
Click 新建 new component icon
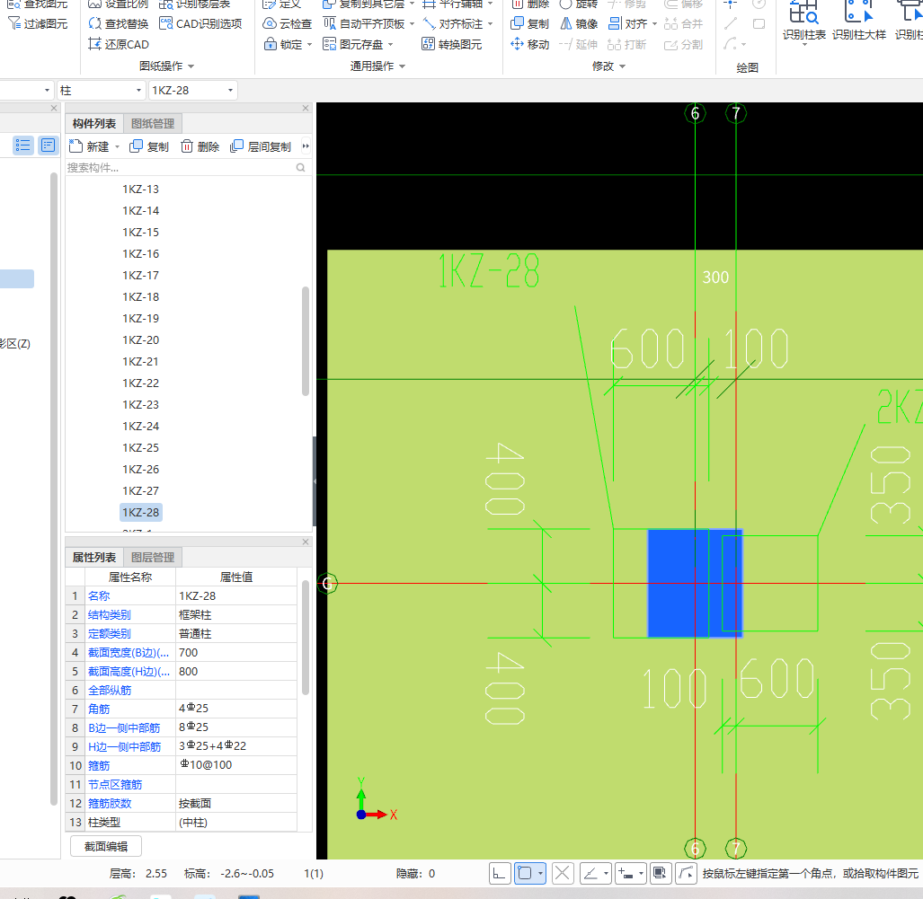pyautogui.click(x=75, y=145)
